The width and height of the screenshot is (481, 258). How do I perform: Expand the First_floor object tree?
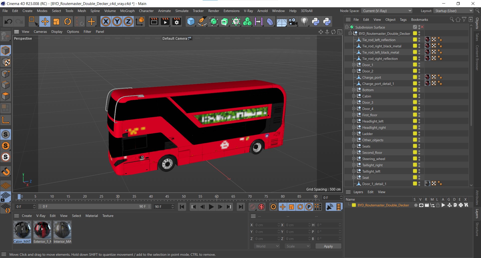click(x=354, y=115)
